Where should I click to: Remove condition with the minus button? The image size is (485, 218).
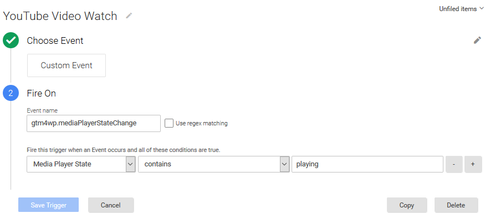[454, 164]
